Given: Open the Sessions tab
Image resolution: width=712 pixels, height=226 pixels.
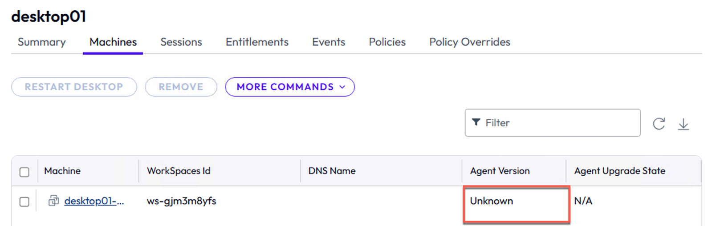Looking at the screenshot, I should pos(181,42).
